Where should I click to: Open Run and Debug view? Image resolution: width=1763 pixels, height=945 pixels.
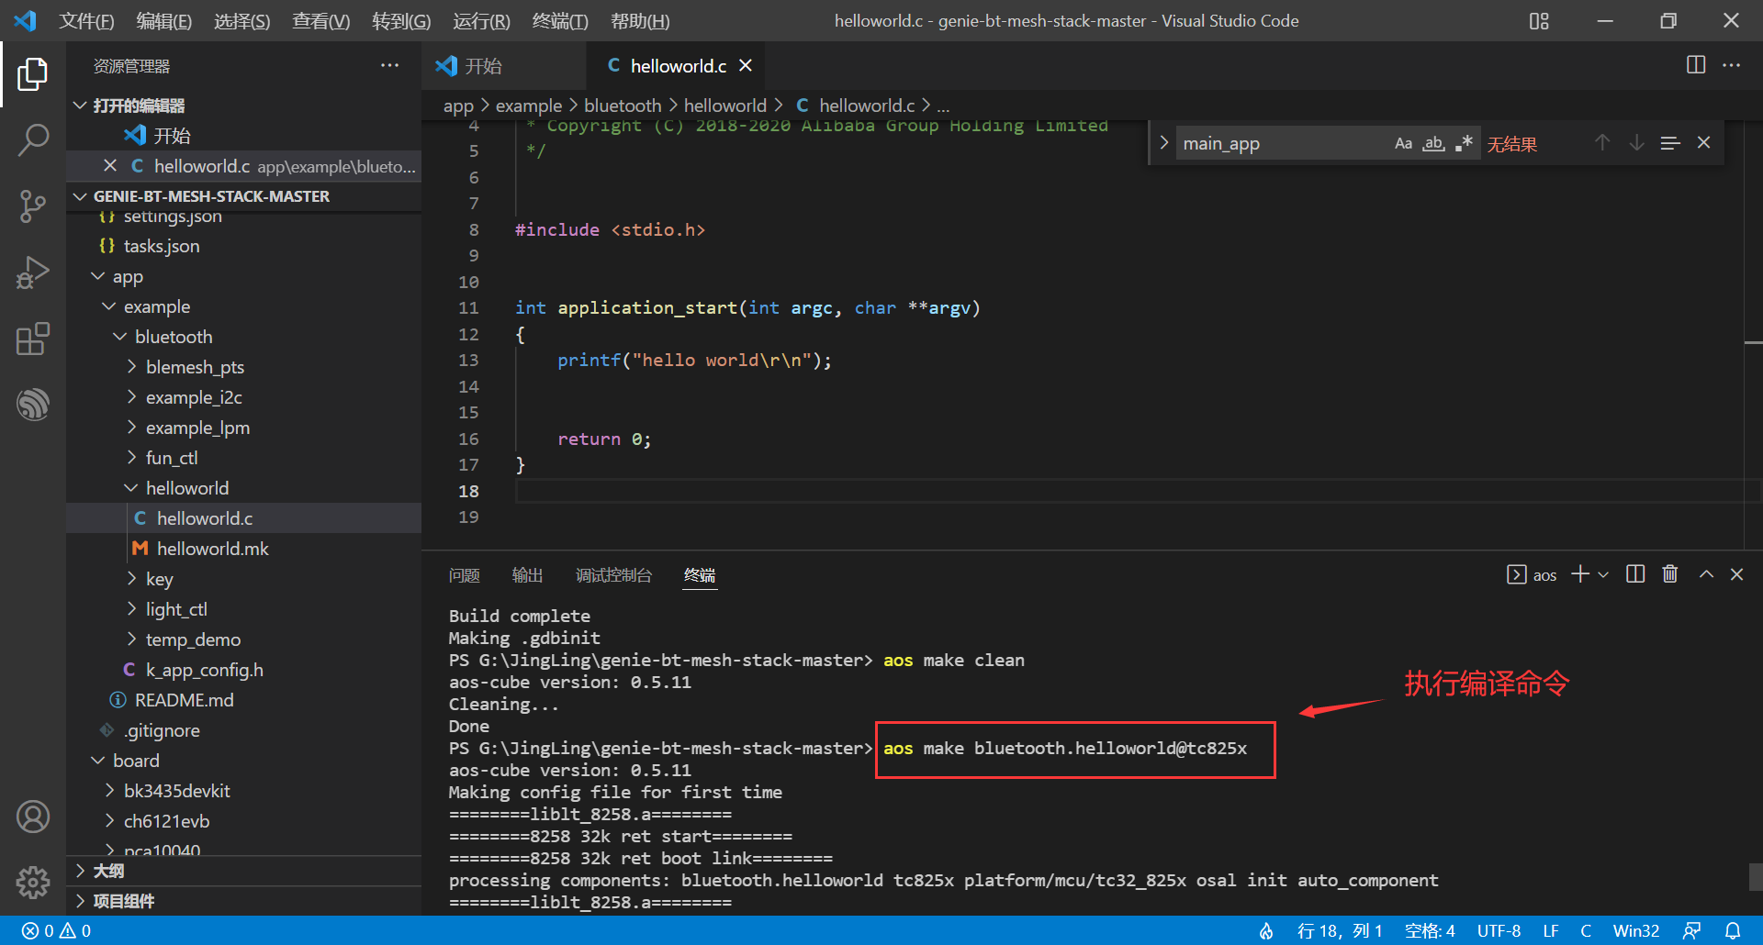[33, 272]
